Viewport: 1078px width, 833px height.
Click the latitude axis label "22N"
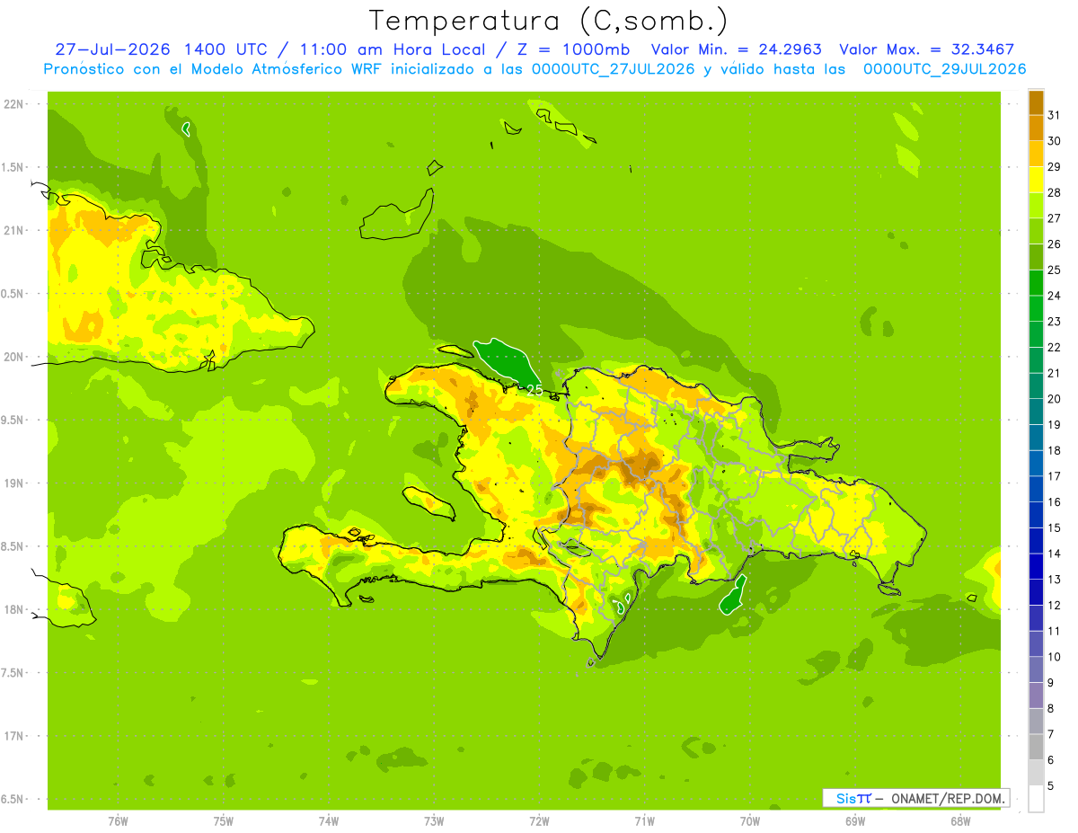(12, 104)
